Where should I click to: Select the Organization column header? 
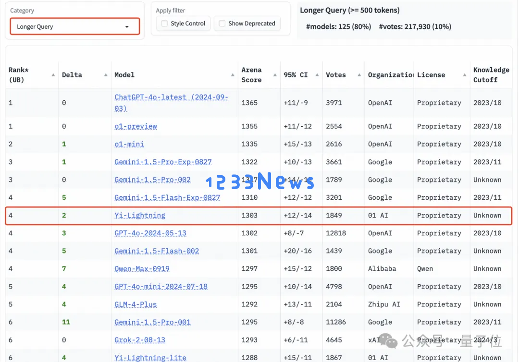(x=390, y=75)
